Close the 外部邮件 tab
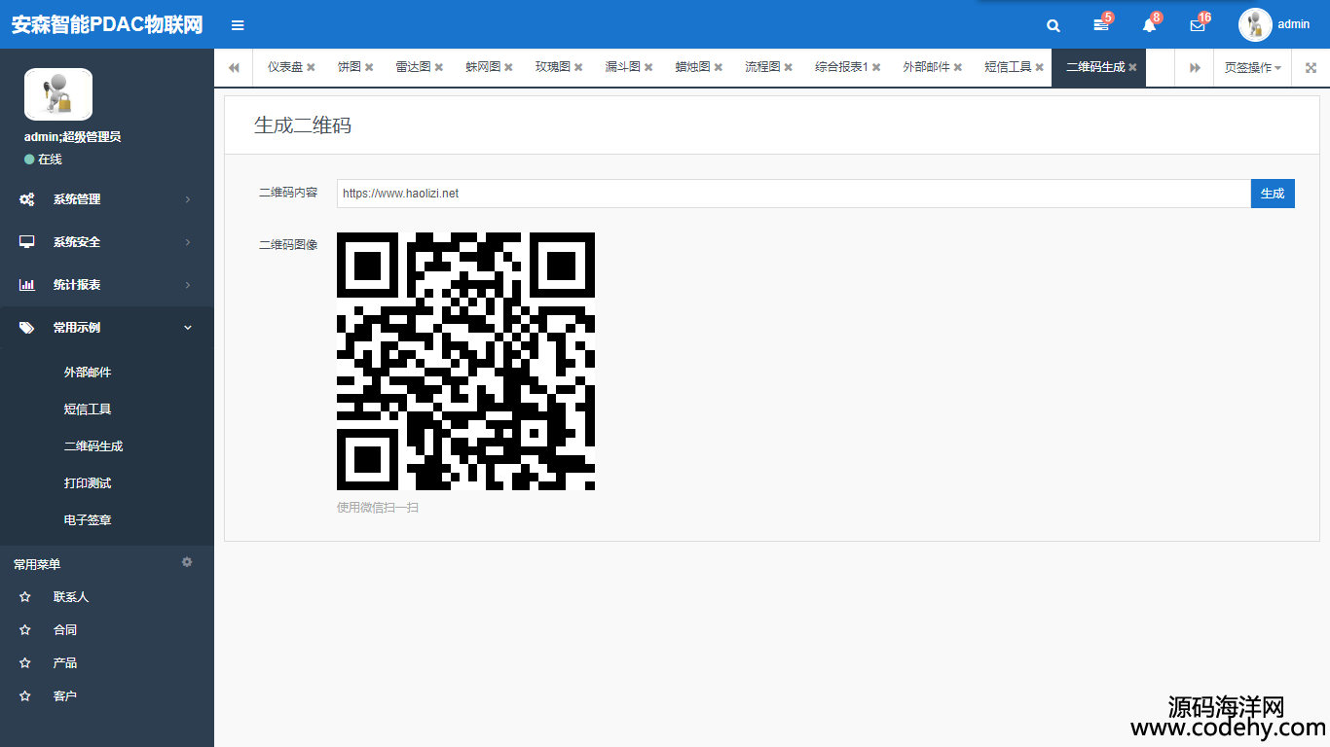This screenshot has width=1330, height=747. click(958, 67)
